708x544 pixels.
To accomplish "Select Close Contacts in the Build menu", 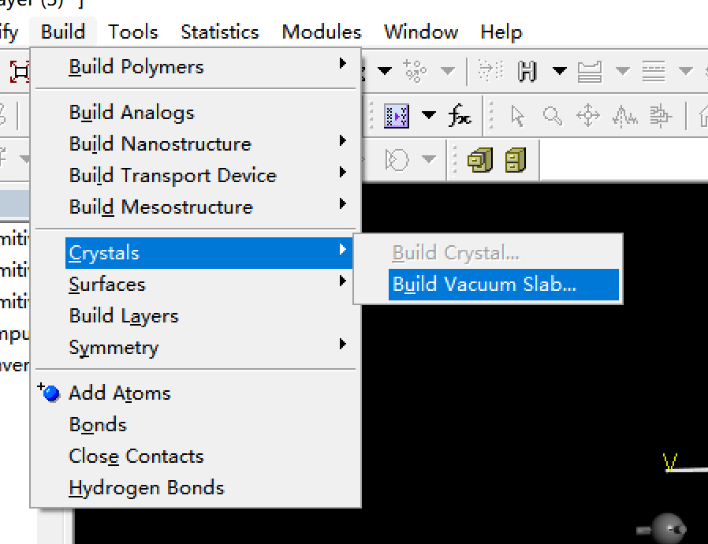I will click(x=136, y=456).
